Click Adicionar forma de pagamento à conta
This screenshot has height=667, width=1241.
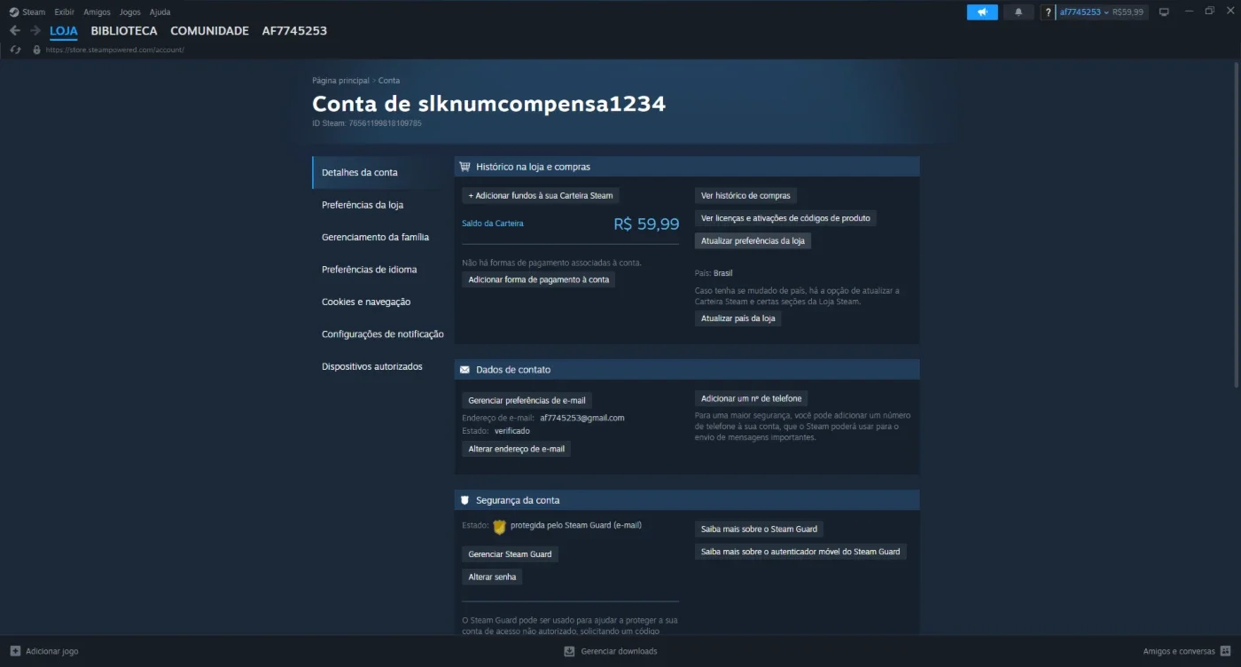coord(539,279)
